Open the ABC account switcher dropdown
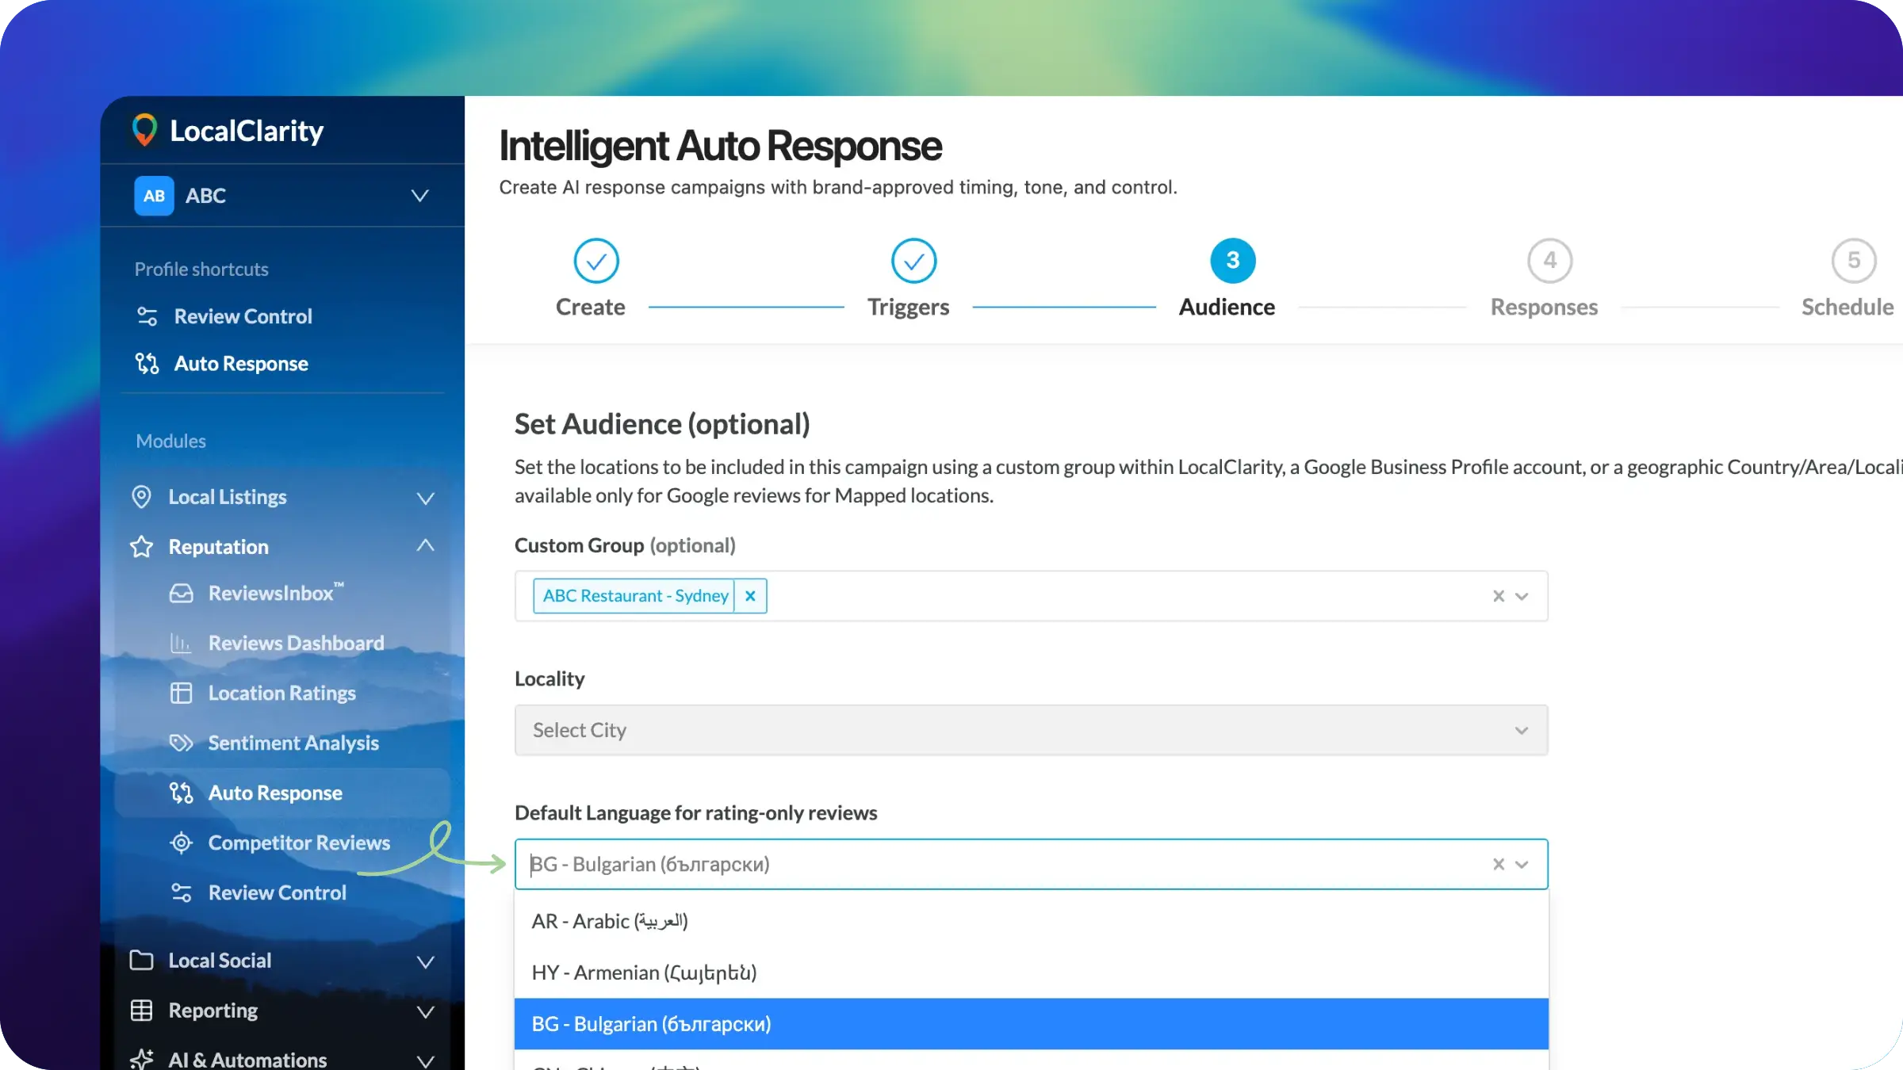This screenshot has height=1070, width=1903. click(420, 196)
